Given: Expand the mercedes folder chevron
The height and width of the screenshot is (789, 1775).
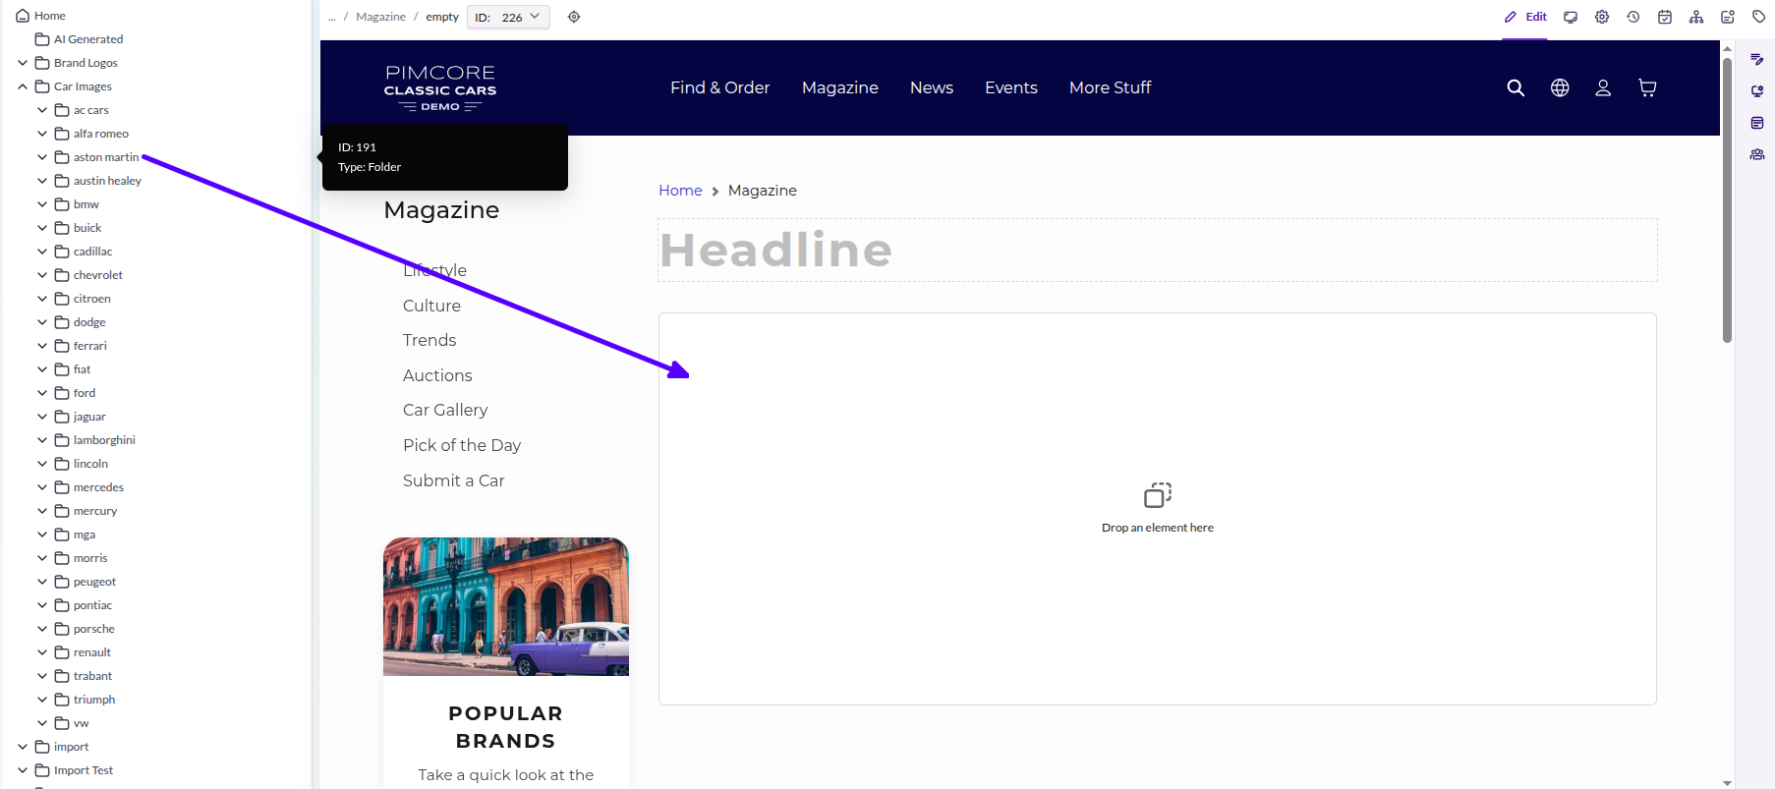Looking at the screenshot, I should coord(42,487).
